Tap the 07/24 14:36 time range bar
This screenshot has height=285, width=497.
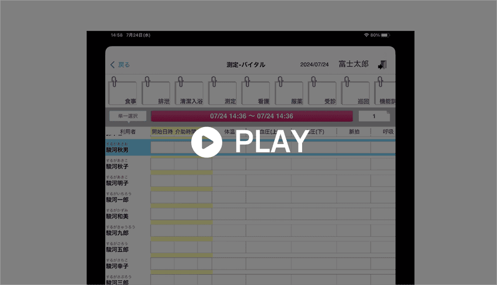252,116
